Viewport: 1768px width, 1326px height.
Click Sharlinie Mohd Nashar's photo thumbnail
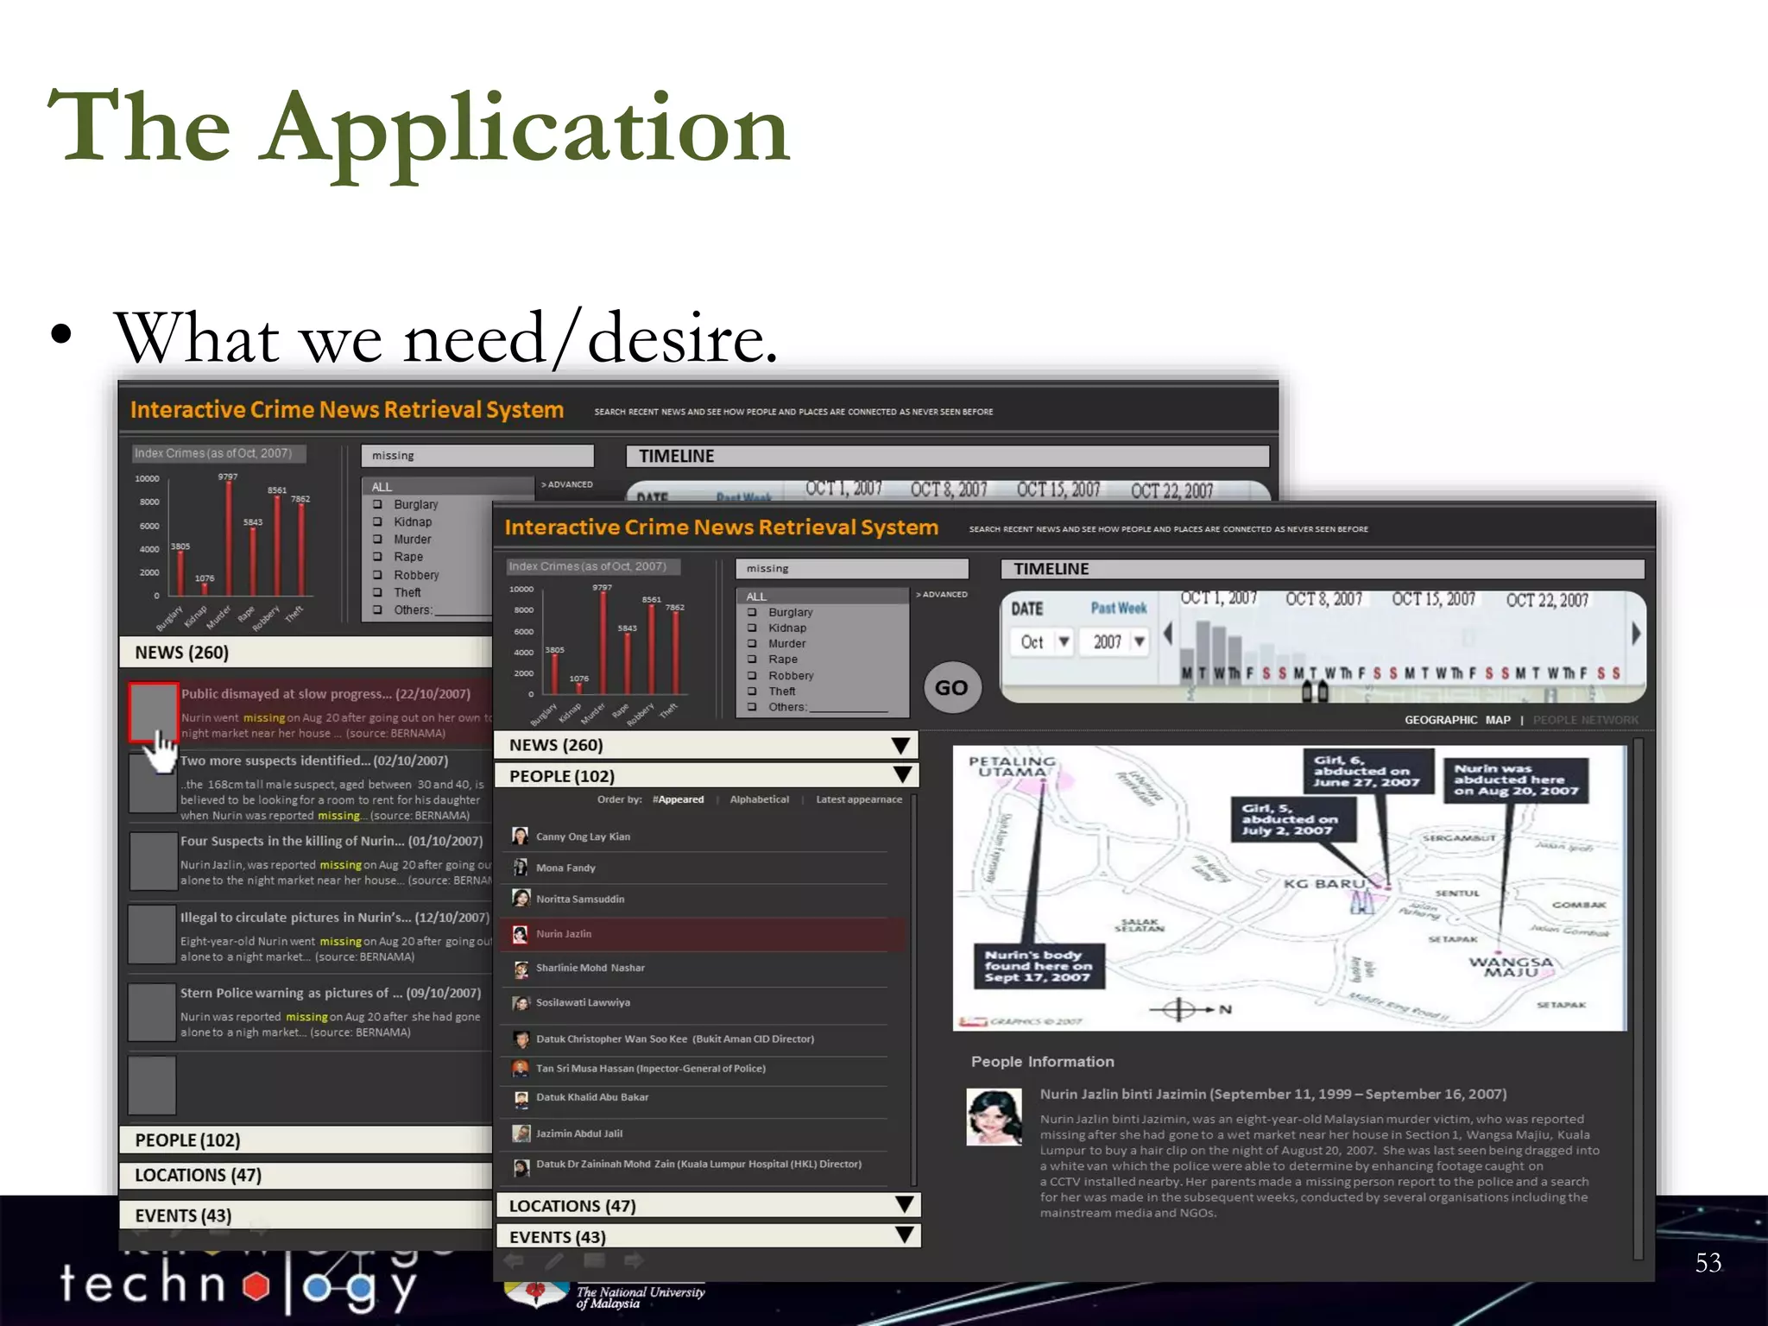[x=520, y=969]
